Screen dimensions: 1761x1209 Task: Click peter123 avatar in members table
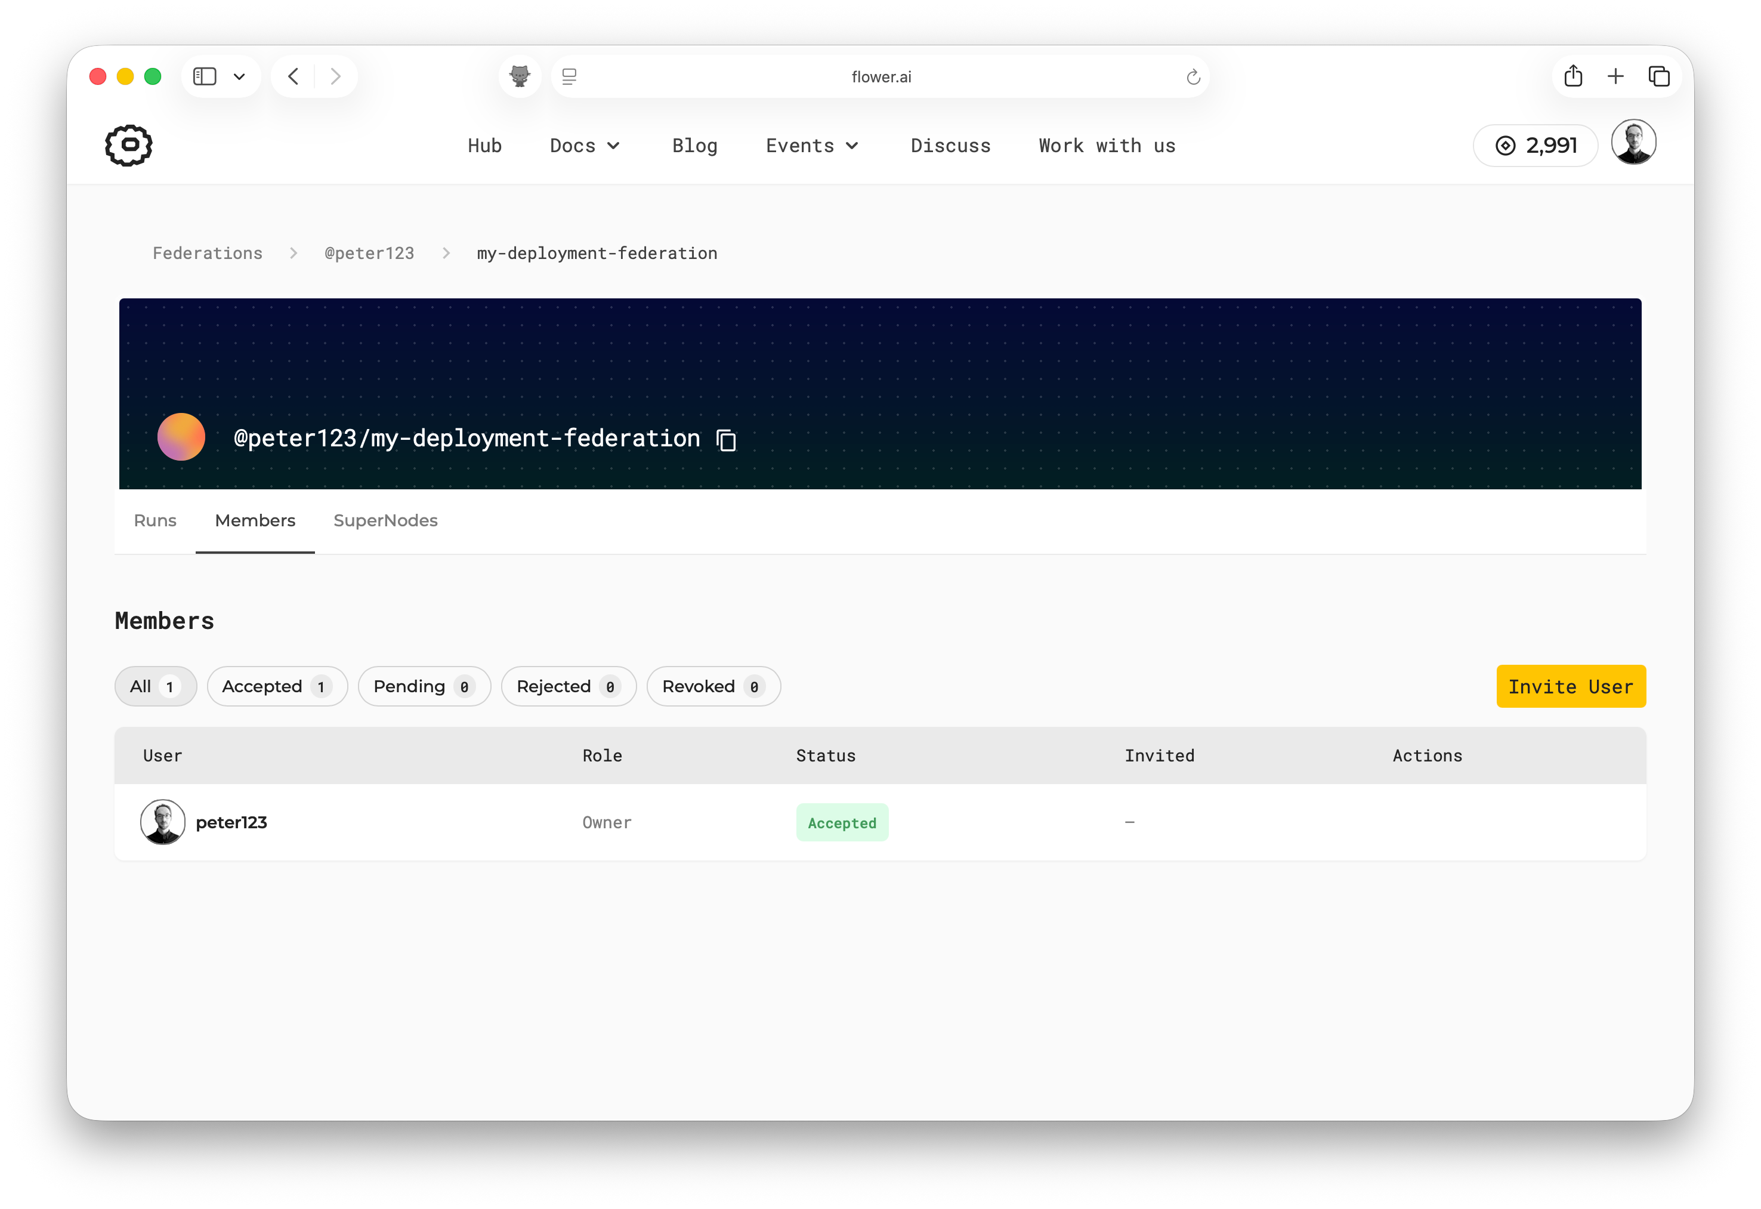coord(163,822)
